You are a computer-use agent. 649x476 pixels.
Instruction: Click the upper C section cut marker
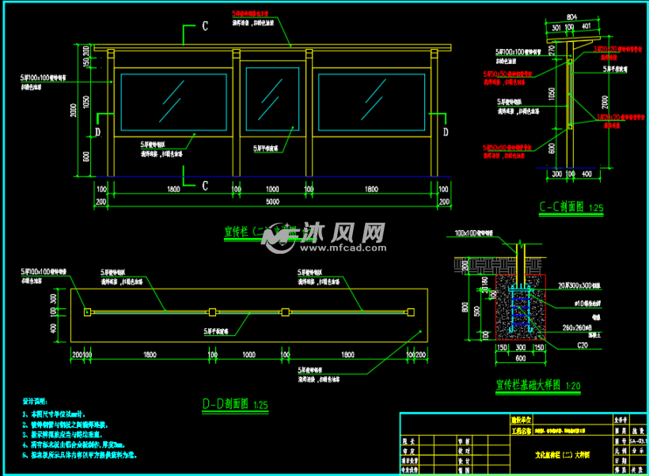click(x=205, y=27)
